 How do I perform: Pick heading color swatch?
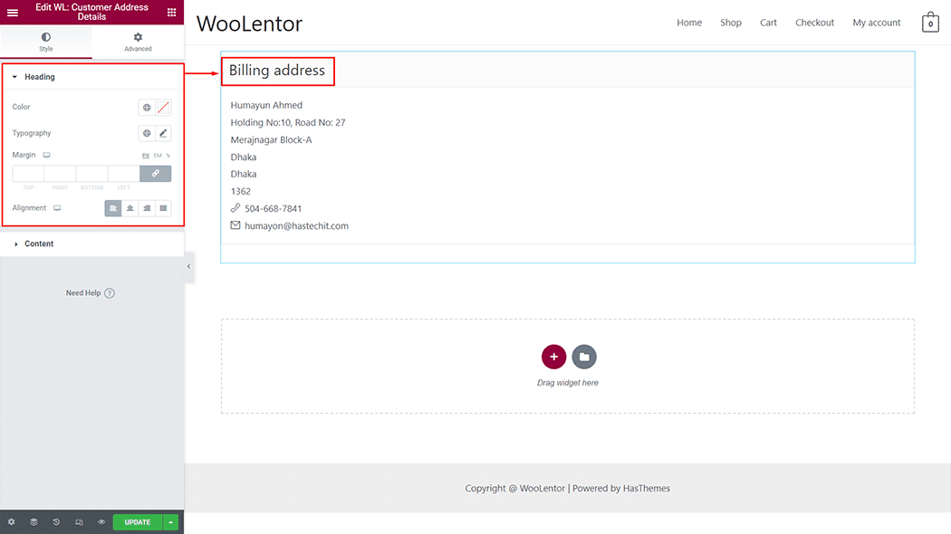163,107
